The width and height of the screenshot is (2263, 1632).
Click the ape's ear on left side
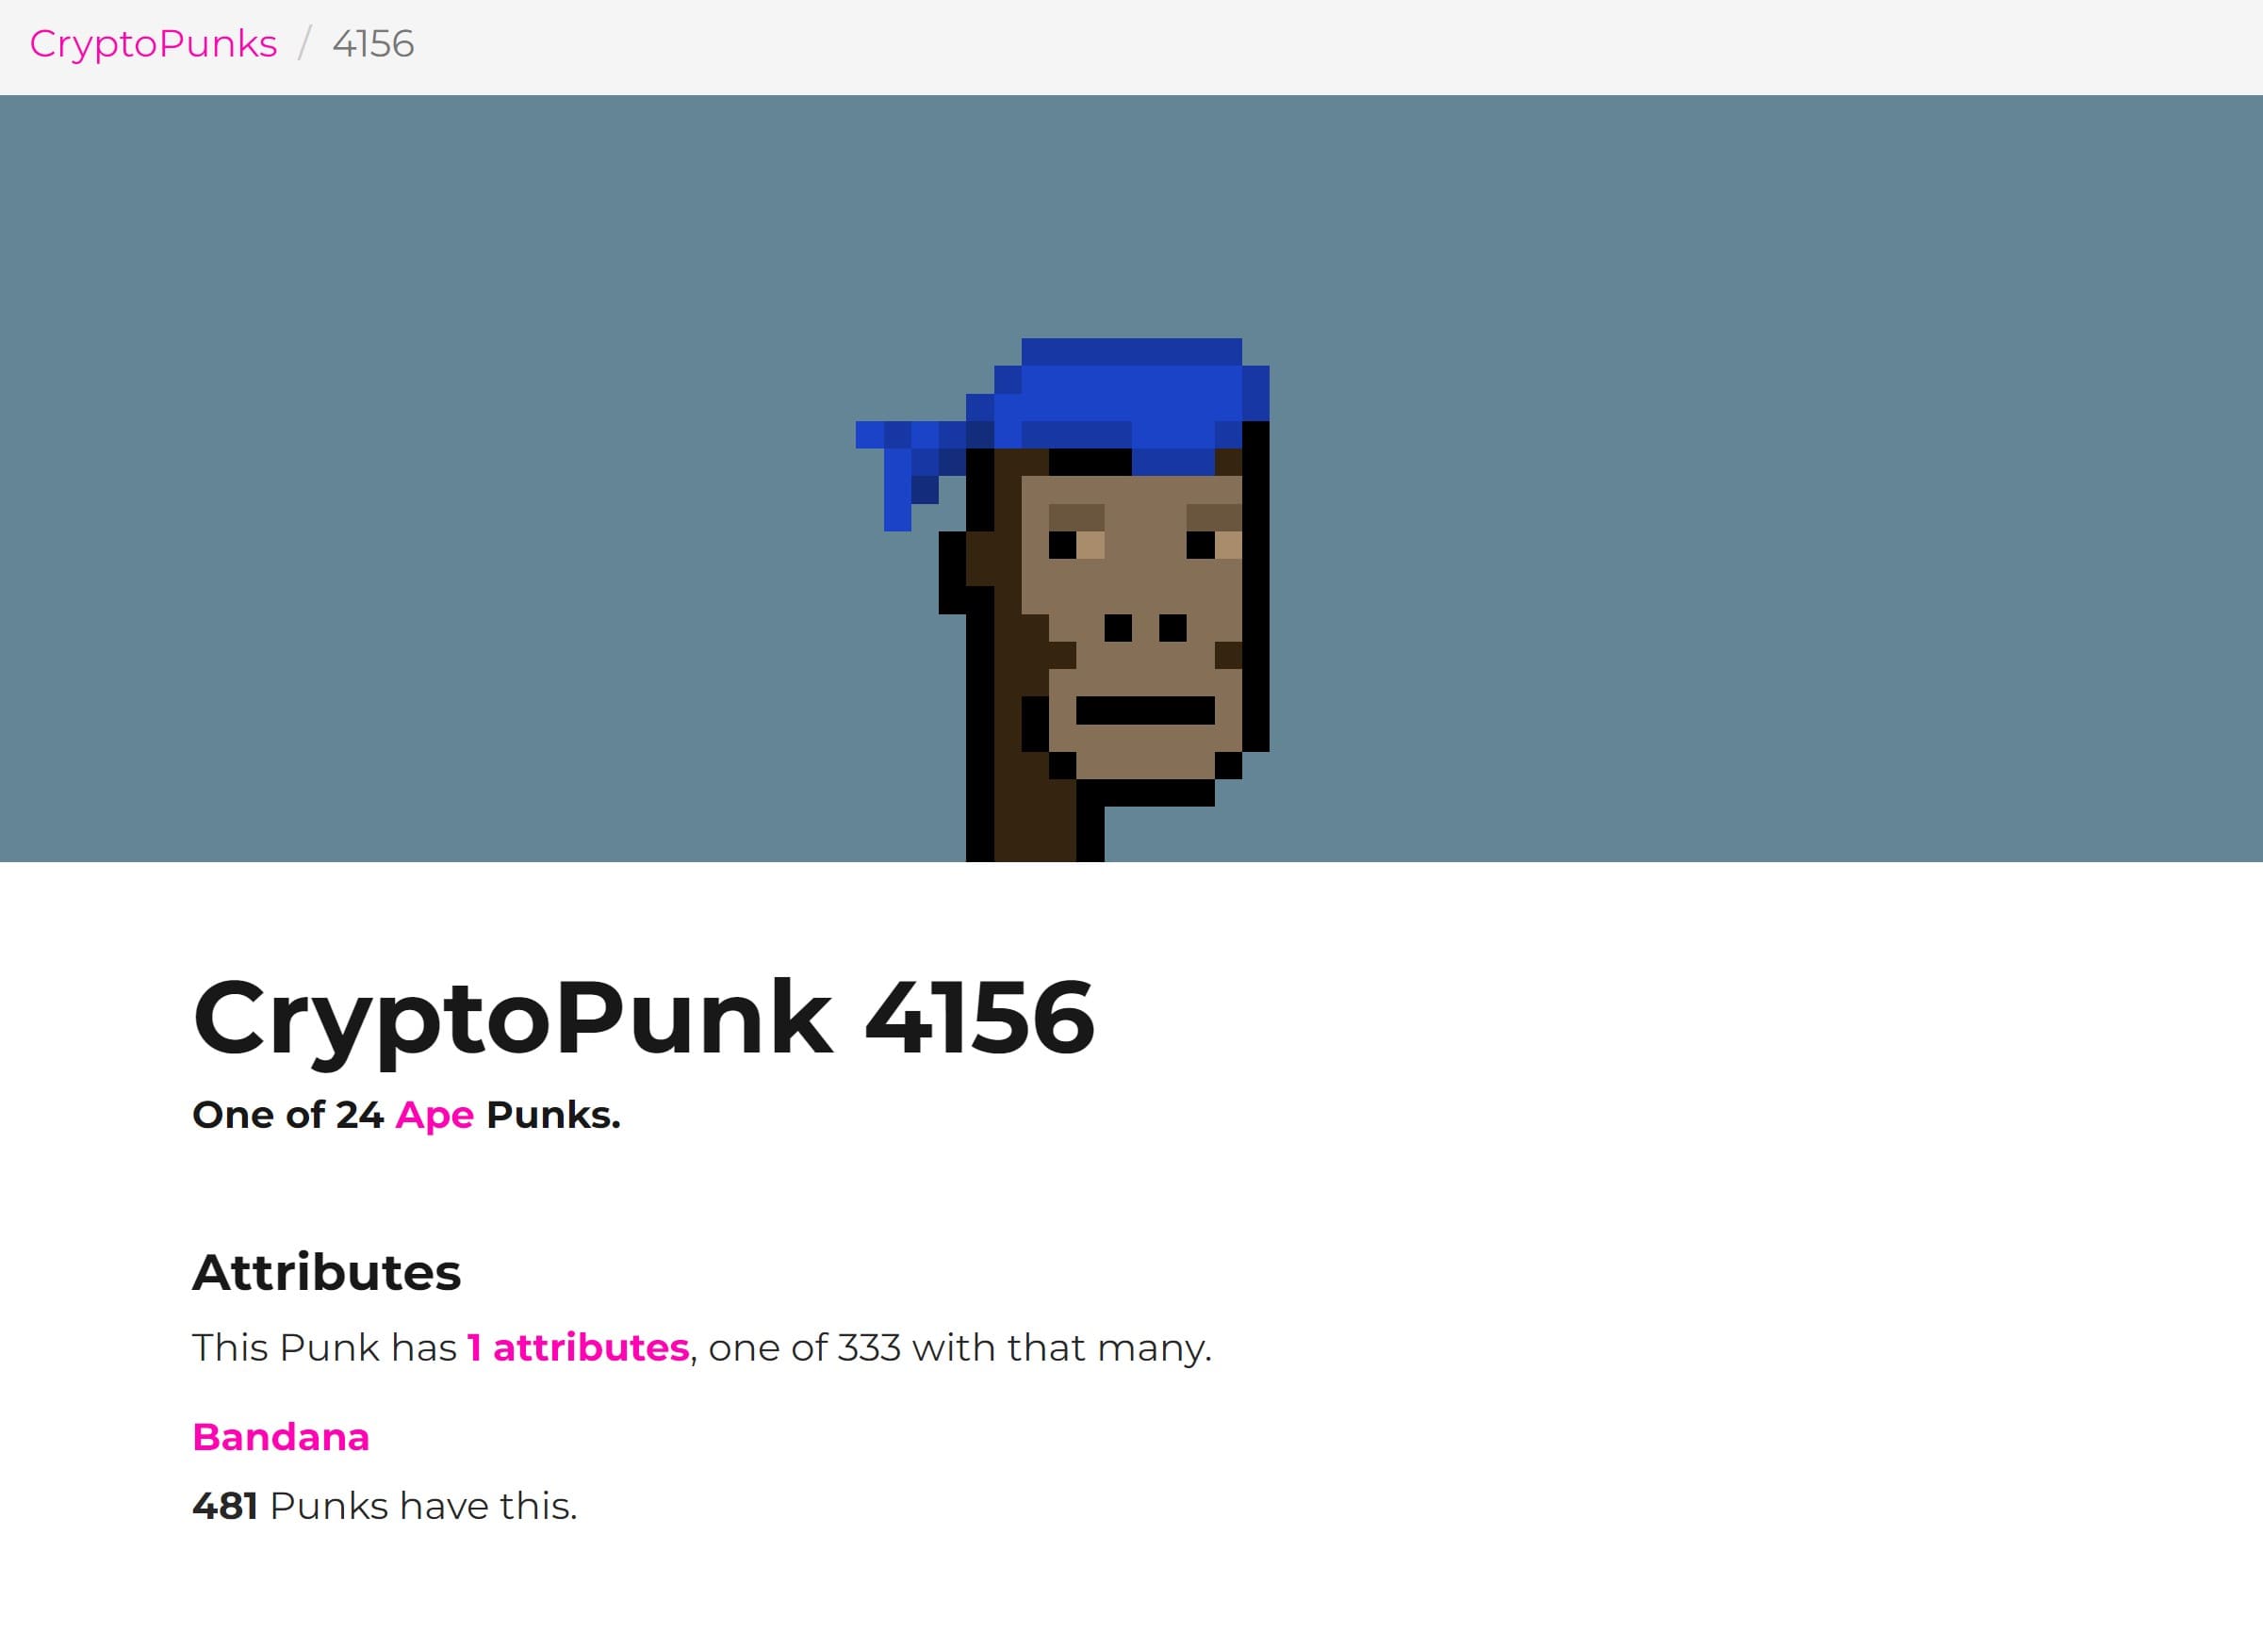(980, 573)
